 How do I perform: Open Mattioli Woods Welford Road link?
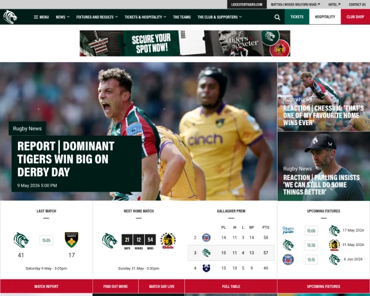tap(295, 4)
